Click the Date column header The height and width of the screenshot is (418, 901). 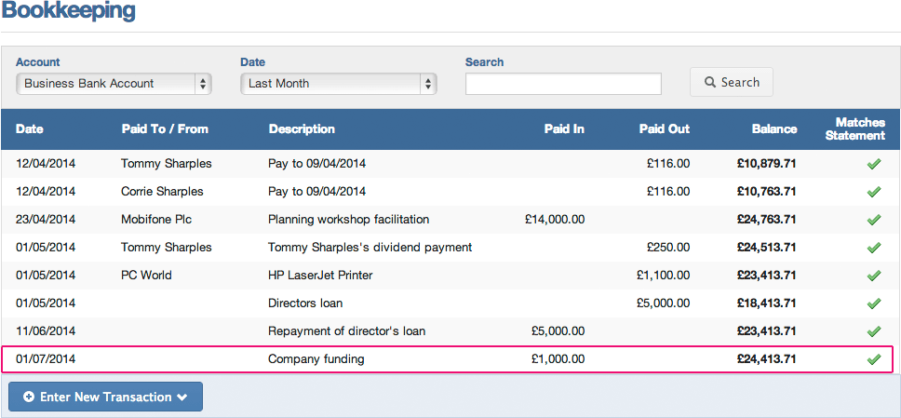coord(29,129)
